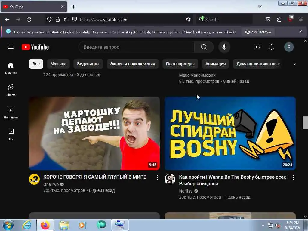Open the tracking protection shield icon
Screen dimensions: 308x231
coord(49,19)
